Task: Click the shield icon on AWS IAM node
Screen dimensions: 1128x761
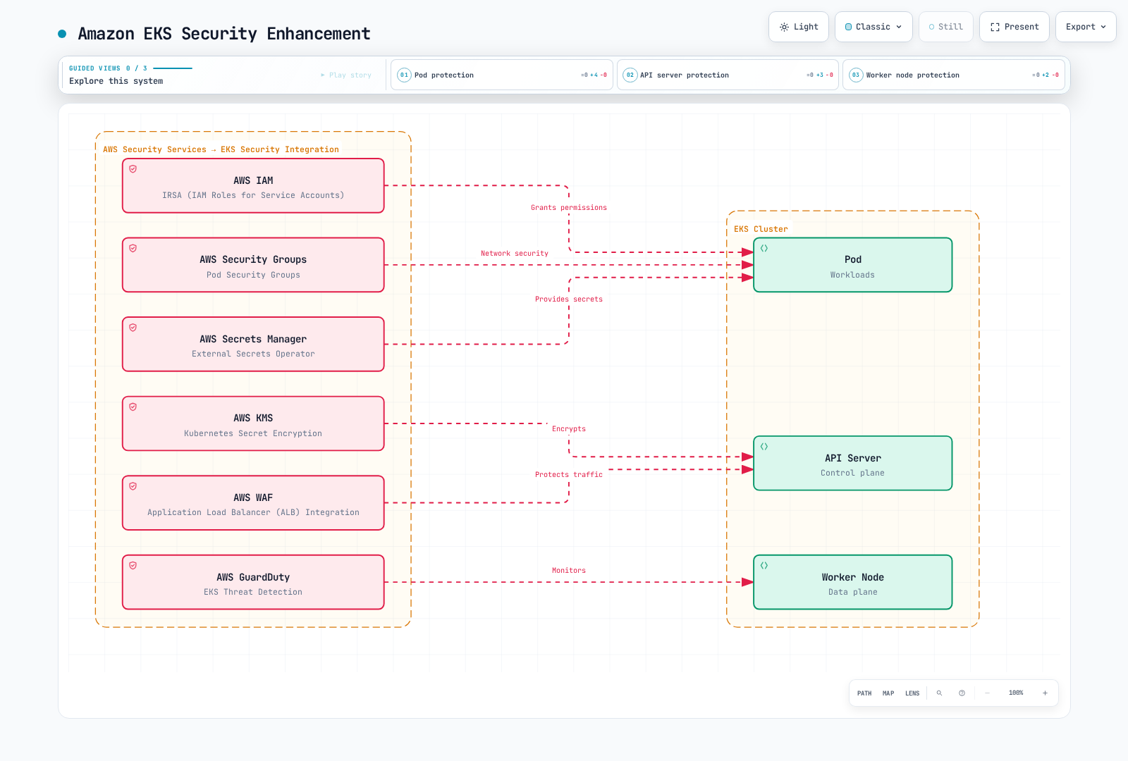Action: pos(133,169)
